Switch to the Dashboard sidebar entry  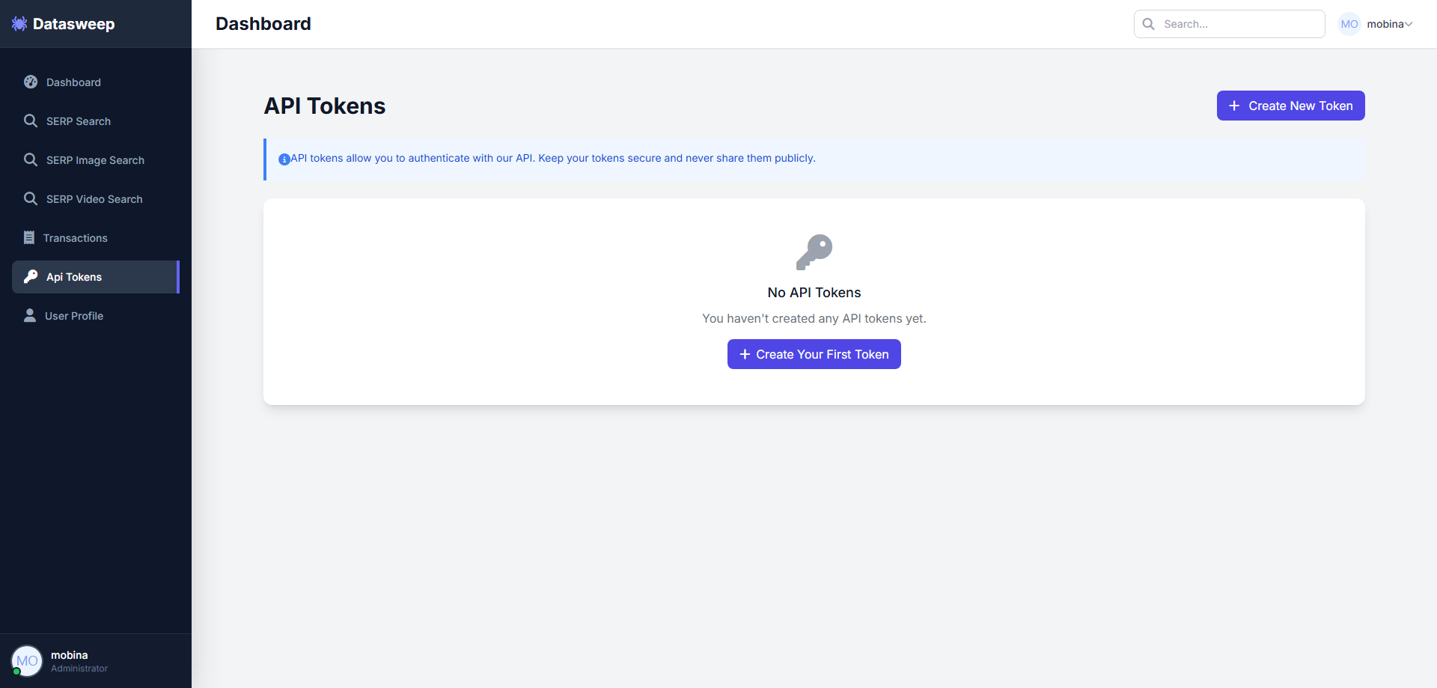tap(73, 82)
